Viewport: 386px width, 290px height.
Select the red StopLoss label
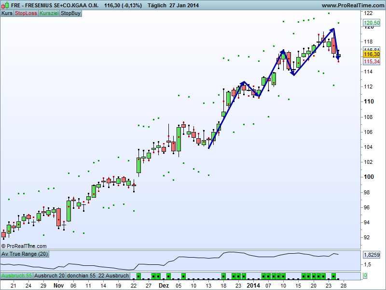26,14
